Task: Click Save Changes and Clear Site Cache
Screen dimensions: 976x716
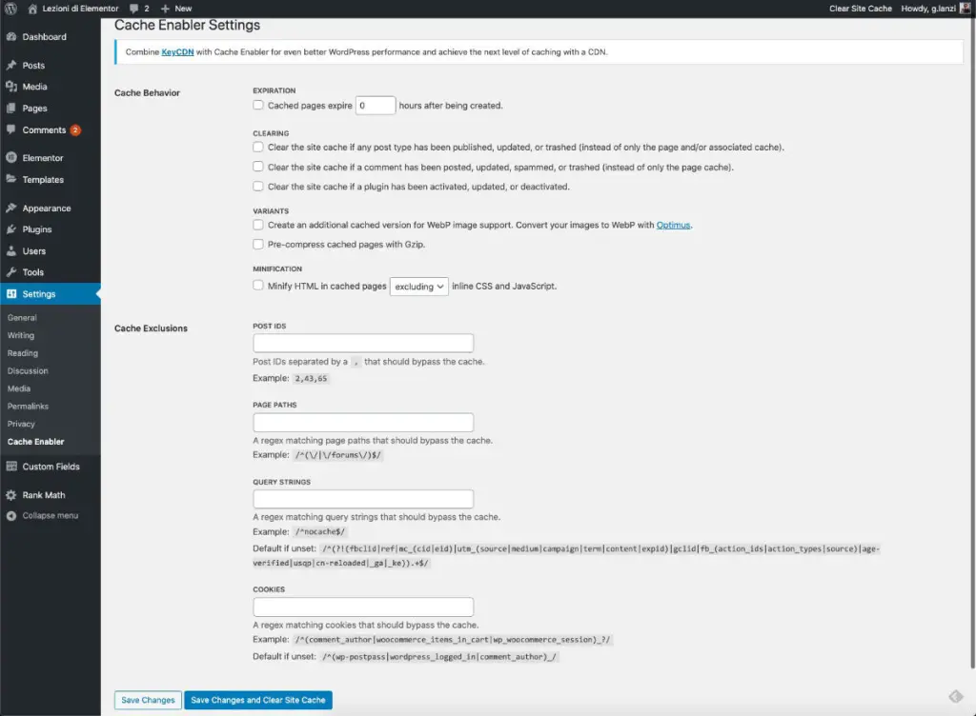Action: coord(258,700)
